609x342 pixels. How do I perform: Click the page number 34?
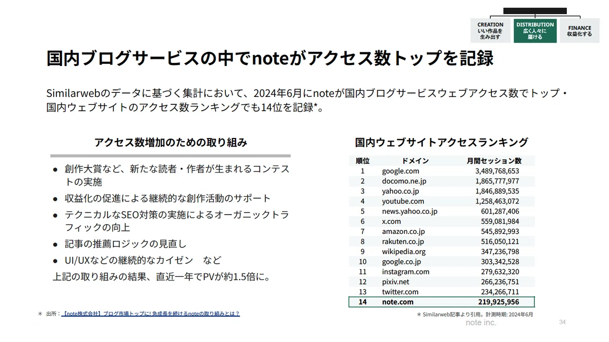point(562,322)
